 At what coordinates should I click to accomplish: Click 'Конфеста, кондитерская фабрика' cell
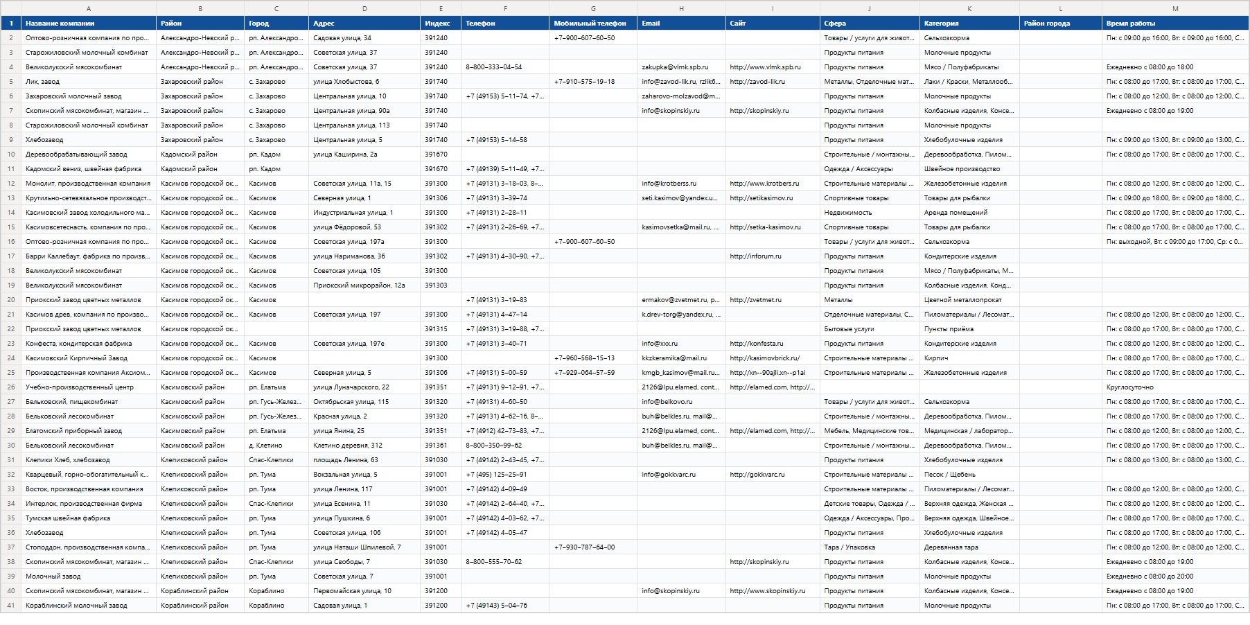pyautogui.click(x=89, y=344)
